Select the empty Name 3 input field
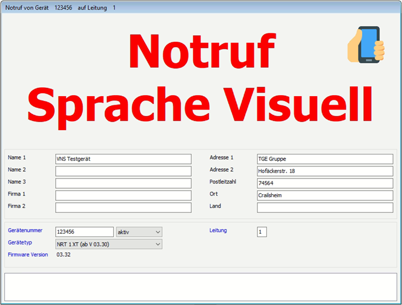The image size is (402, 305). pos(123,183)
